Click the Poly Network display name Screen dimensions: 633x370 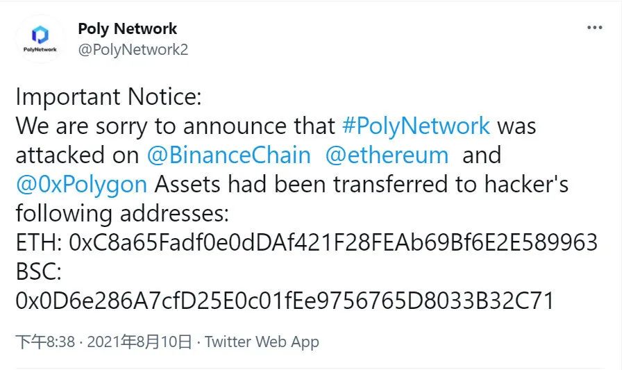pos(127,28)
